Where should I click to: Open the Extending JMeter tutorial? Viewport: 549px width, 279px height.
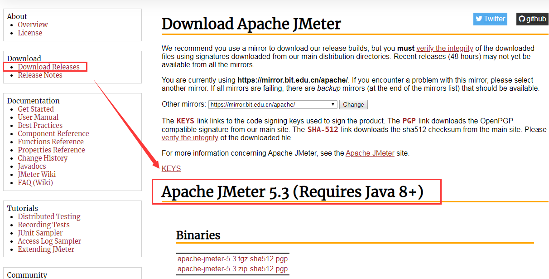click(x=46, y=249)
